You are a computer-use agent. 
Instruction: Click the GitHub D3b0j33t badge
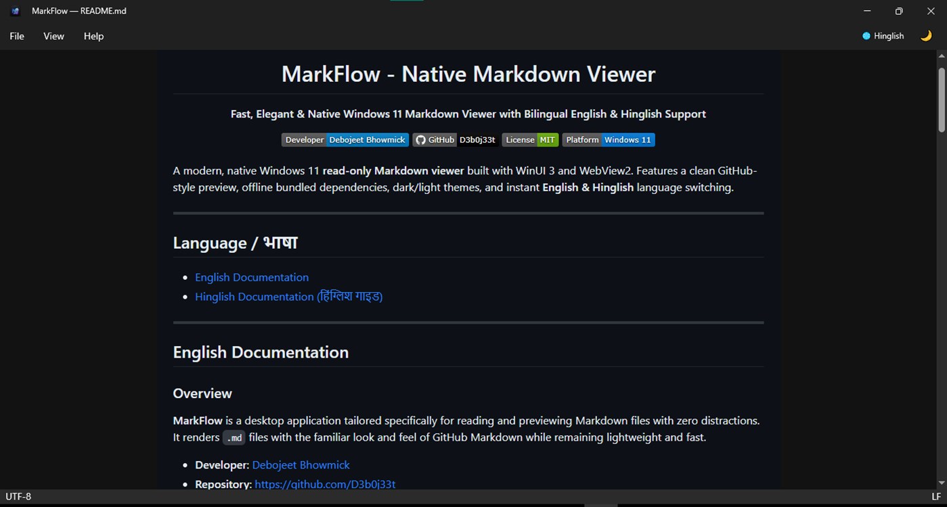click(x=456, y=140)
